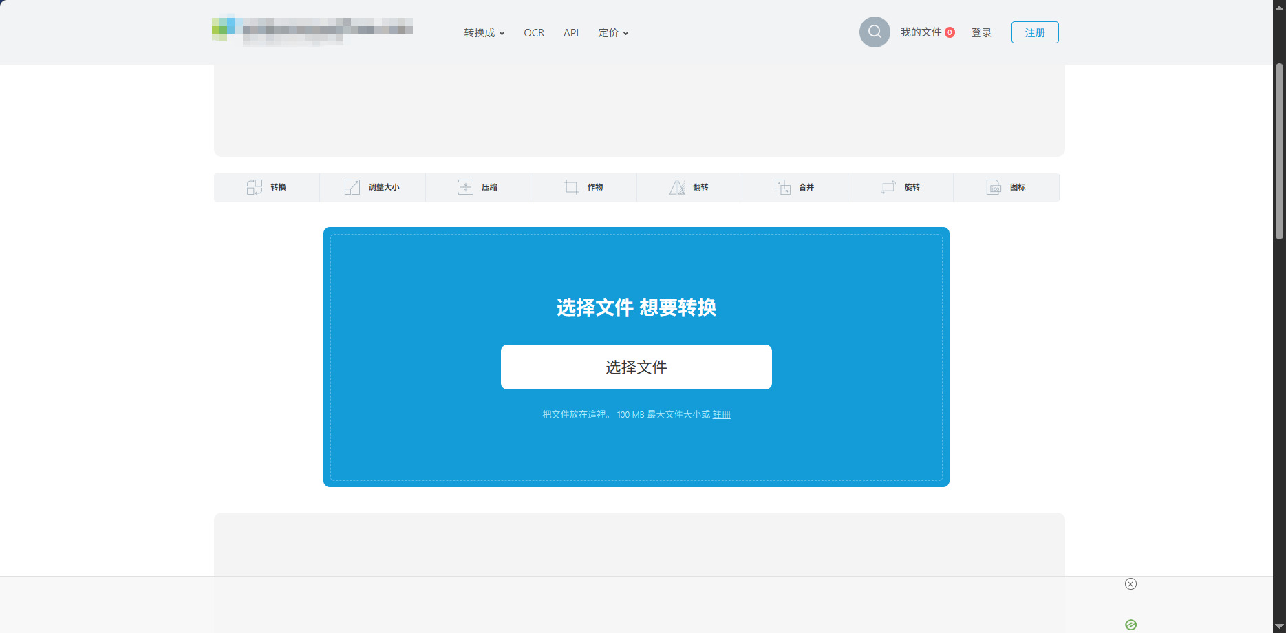Follow the 註冊 link under the upload button

coord(722,414)
